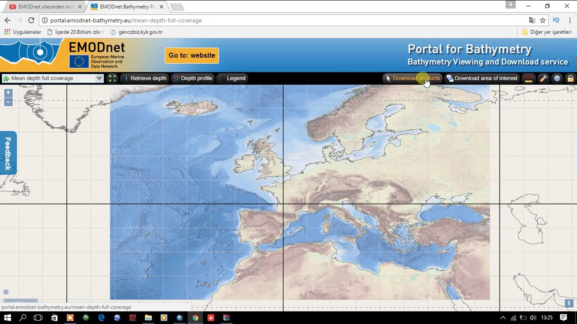The image size is (577, 324).
Task: Zoom out the map with minus button
Action: pos(8,102)
